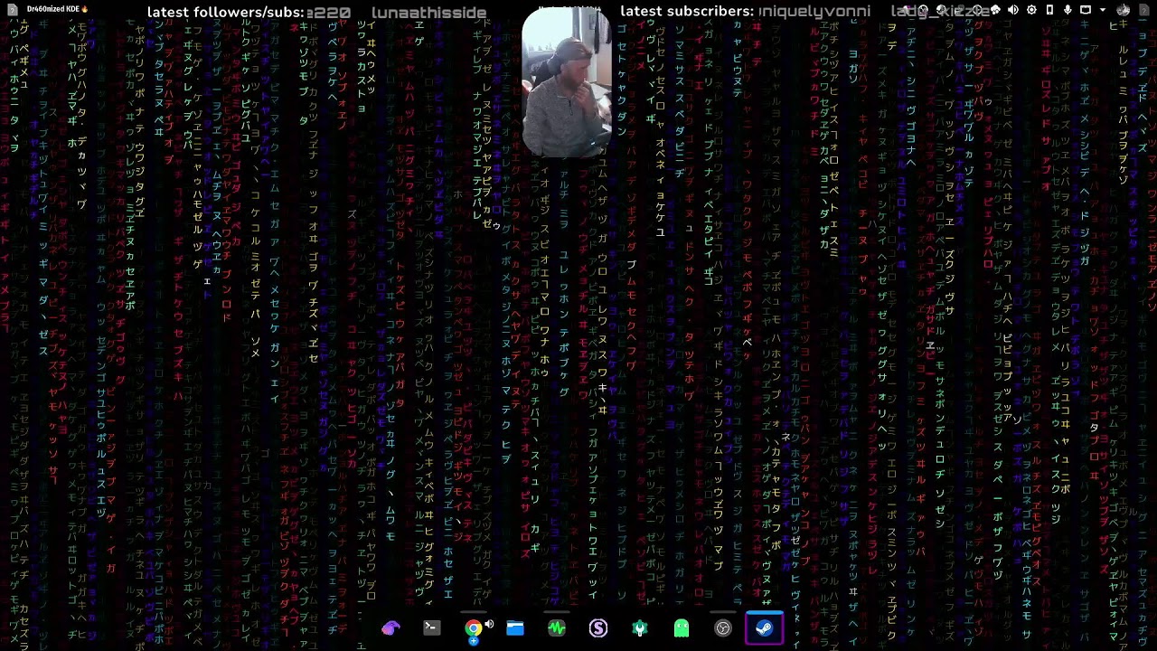Click the webcam overlay thumbnail

(x=567, y=81)
